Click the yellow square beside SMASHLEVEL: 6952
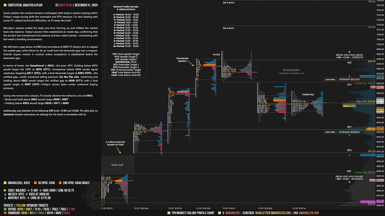This screenshot has width=385, height=216. tap(5, 183)
